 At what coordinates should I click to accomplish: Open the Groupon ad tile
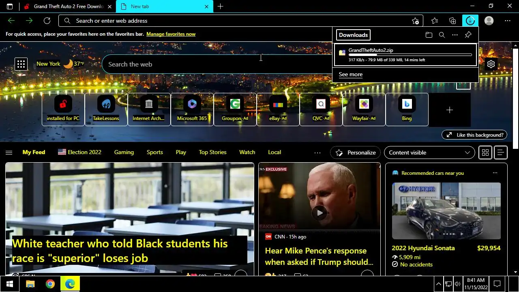[x=235, y=109]
